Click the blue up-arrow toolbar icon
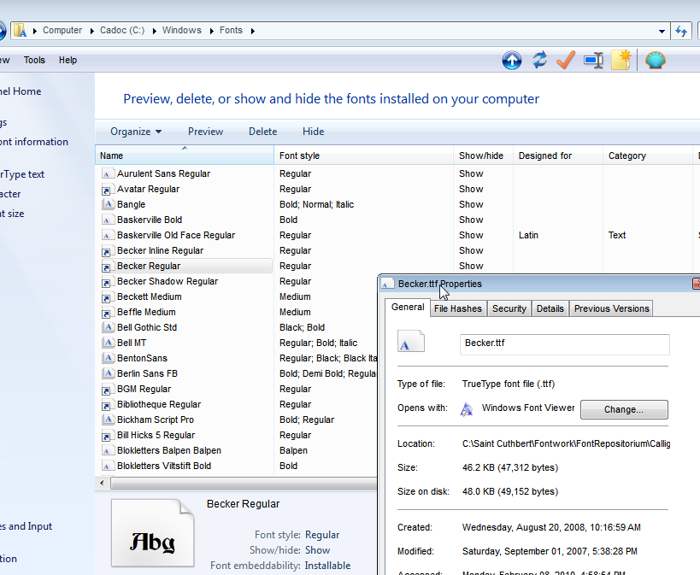 [512, 60]
